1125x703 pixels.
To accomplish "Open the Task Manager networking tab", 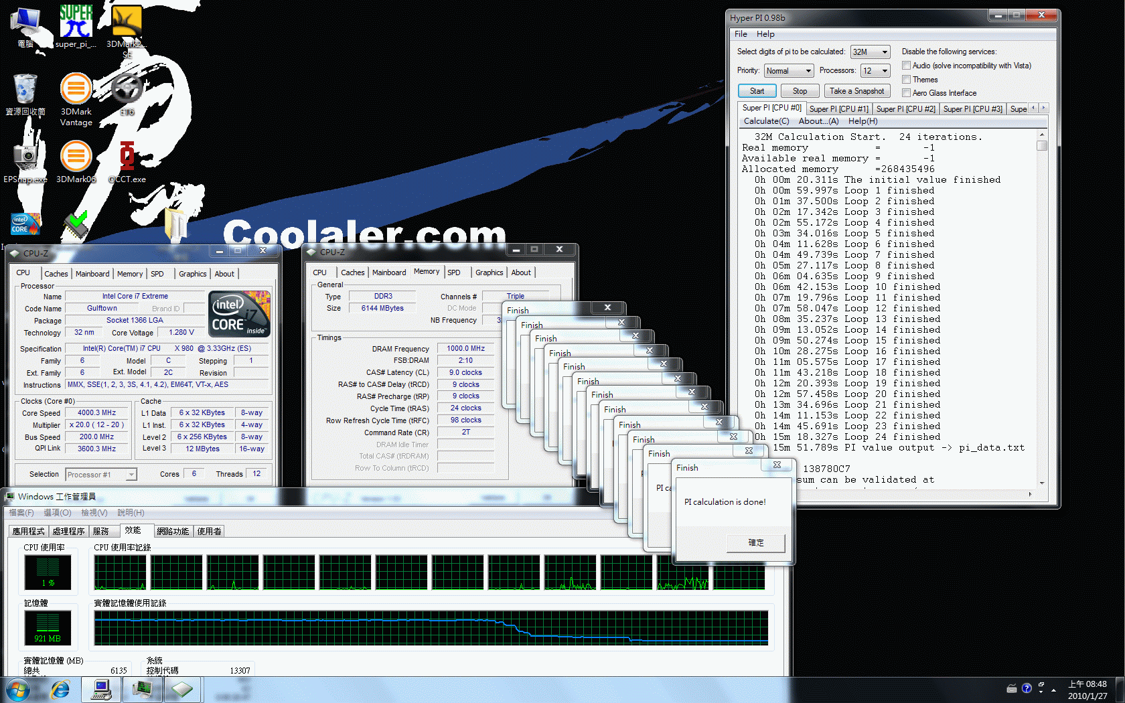I will (173, 532).
